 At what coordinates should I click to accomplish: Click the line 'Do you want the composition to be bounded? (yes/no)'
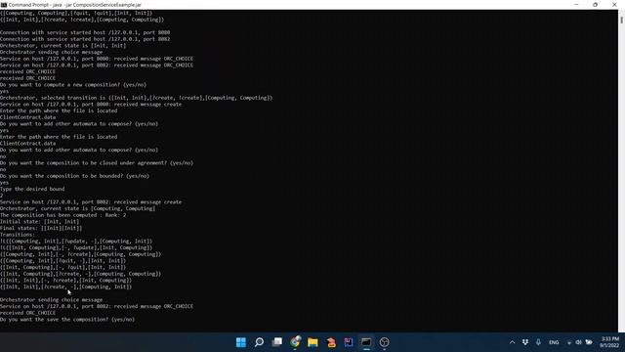pyautogui.click(x=74, y=176)
